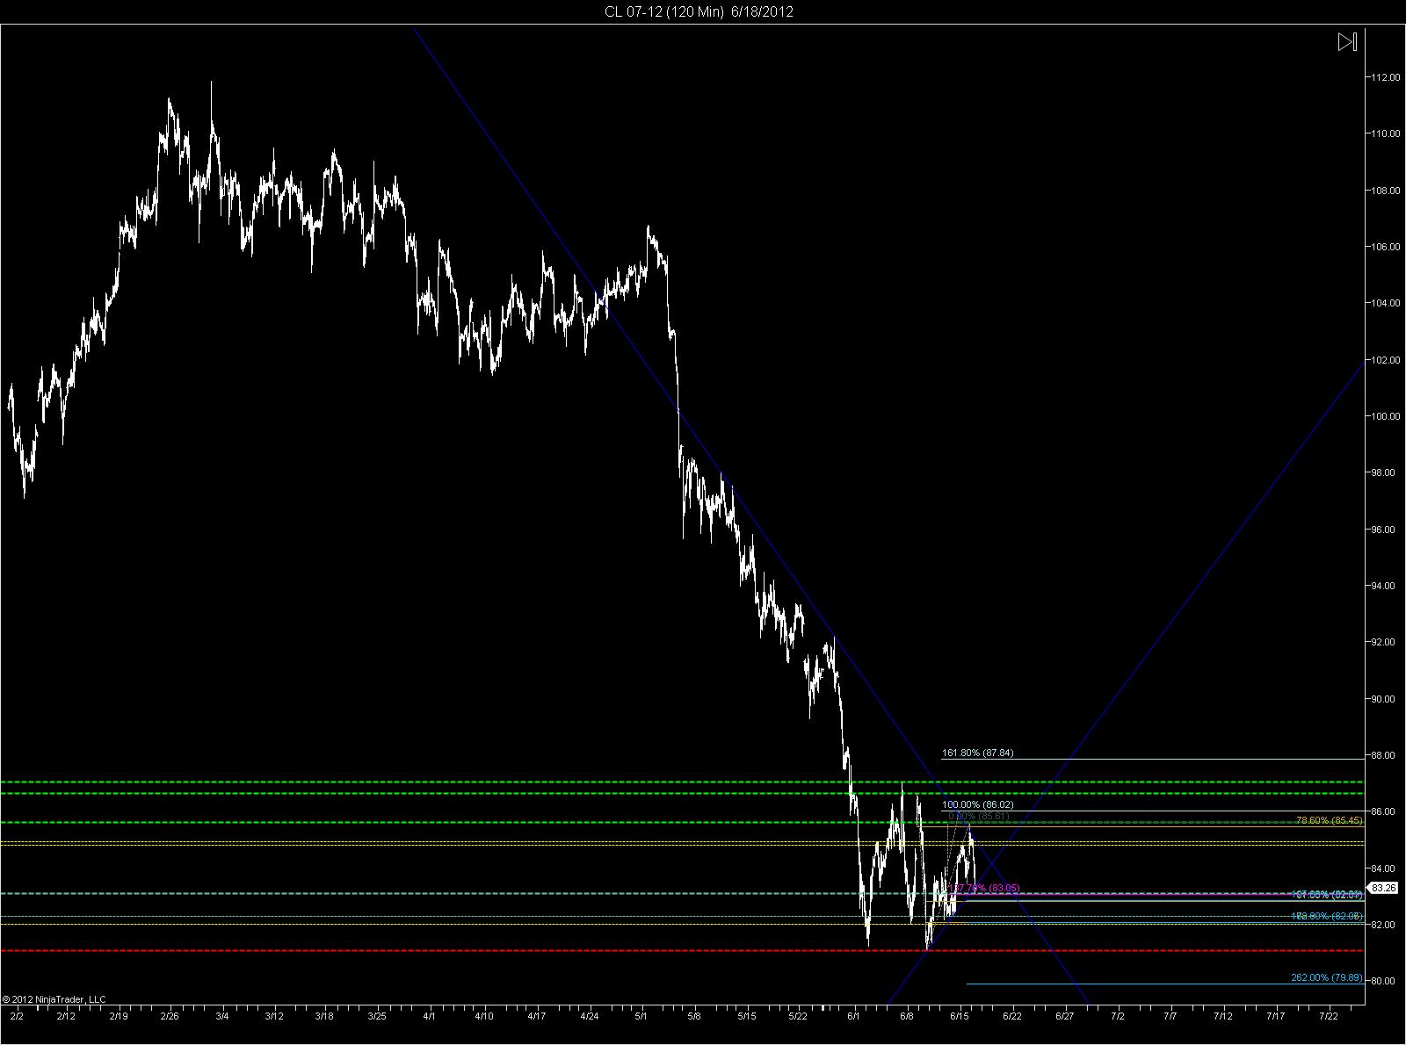The width and height of the screenshot is (1406, 1045).
Task: Click the 106.00 price axis label
Action: click(1385, 247)
